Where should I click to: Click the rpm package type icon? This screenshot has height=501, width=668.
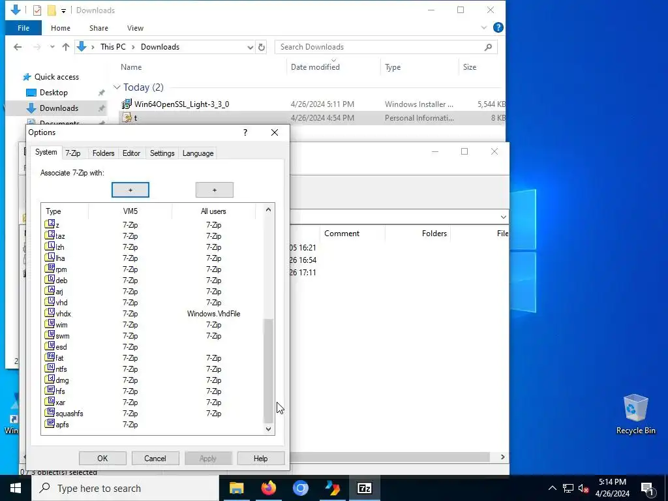(x=50, y=268)
